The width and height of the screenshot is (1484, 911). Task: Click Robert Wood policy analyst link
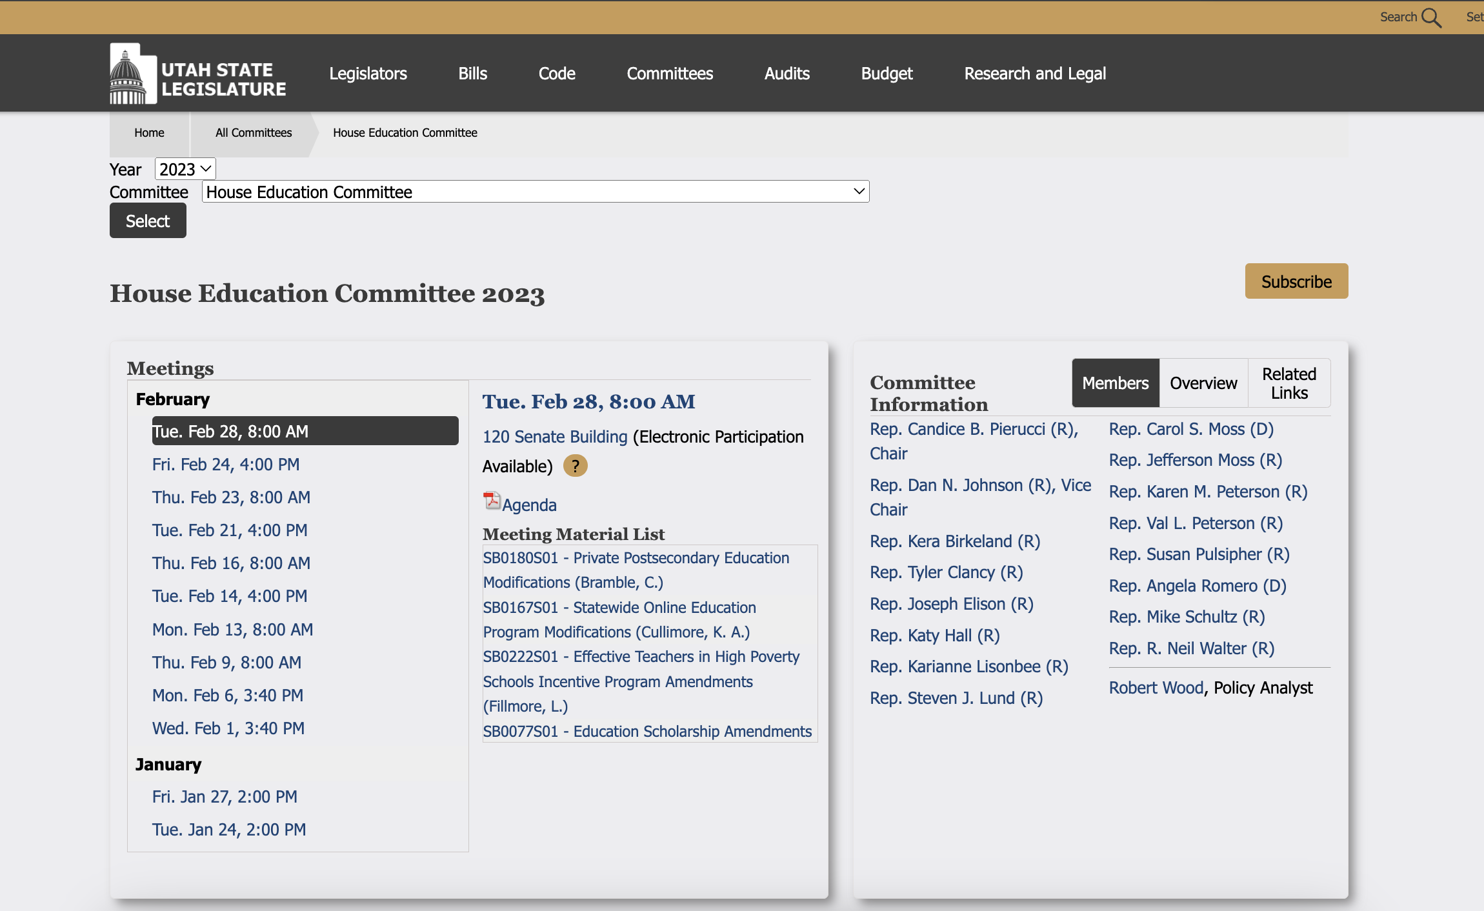point(1156,688)
